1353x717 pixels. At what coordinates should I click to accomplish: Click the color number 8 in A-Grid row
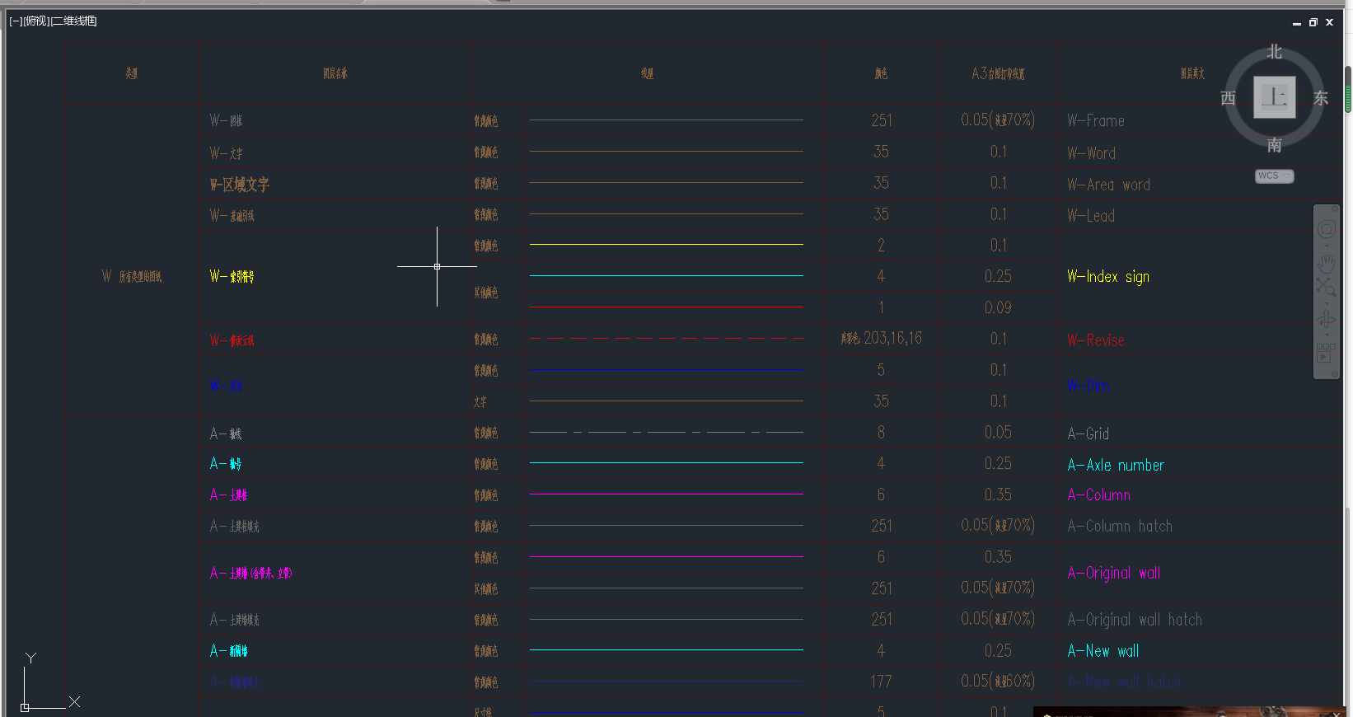(x=881, y=433)
